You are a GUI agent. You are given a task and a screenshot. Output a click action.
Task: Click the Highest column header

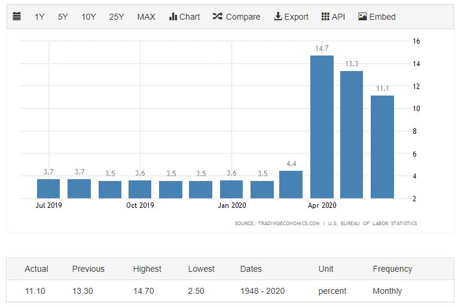[x=147, y=269]
